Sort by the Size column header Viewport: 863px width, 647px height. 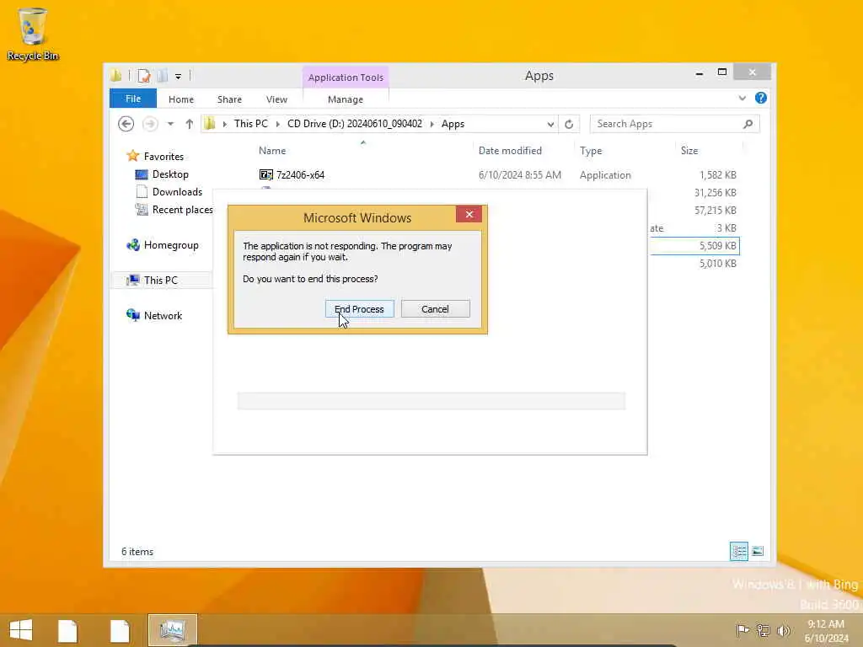pos(689,150)
